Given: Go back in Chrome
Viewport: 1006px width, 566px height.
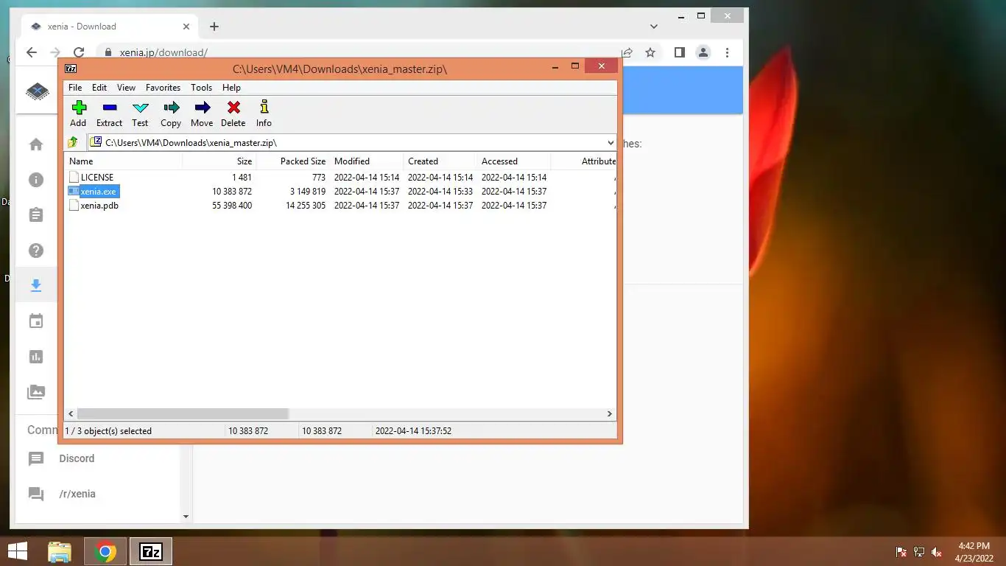Looking at the screenshot, I should [x=31, y=52].
